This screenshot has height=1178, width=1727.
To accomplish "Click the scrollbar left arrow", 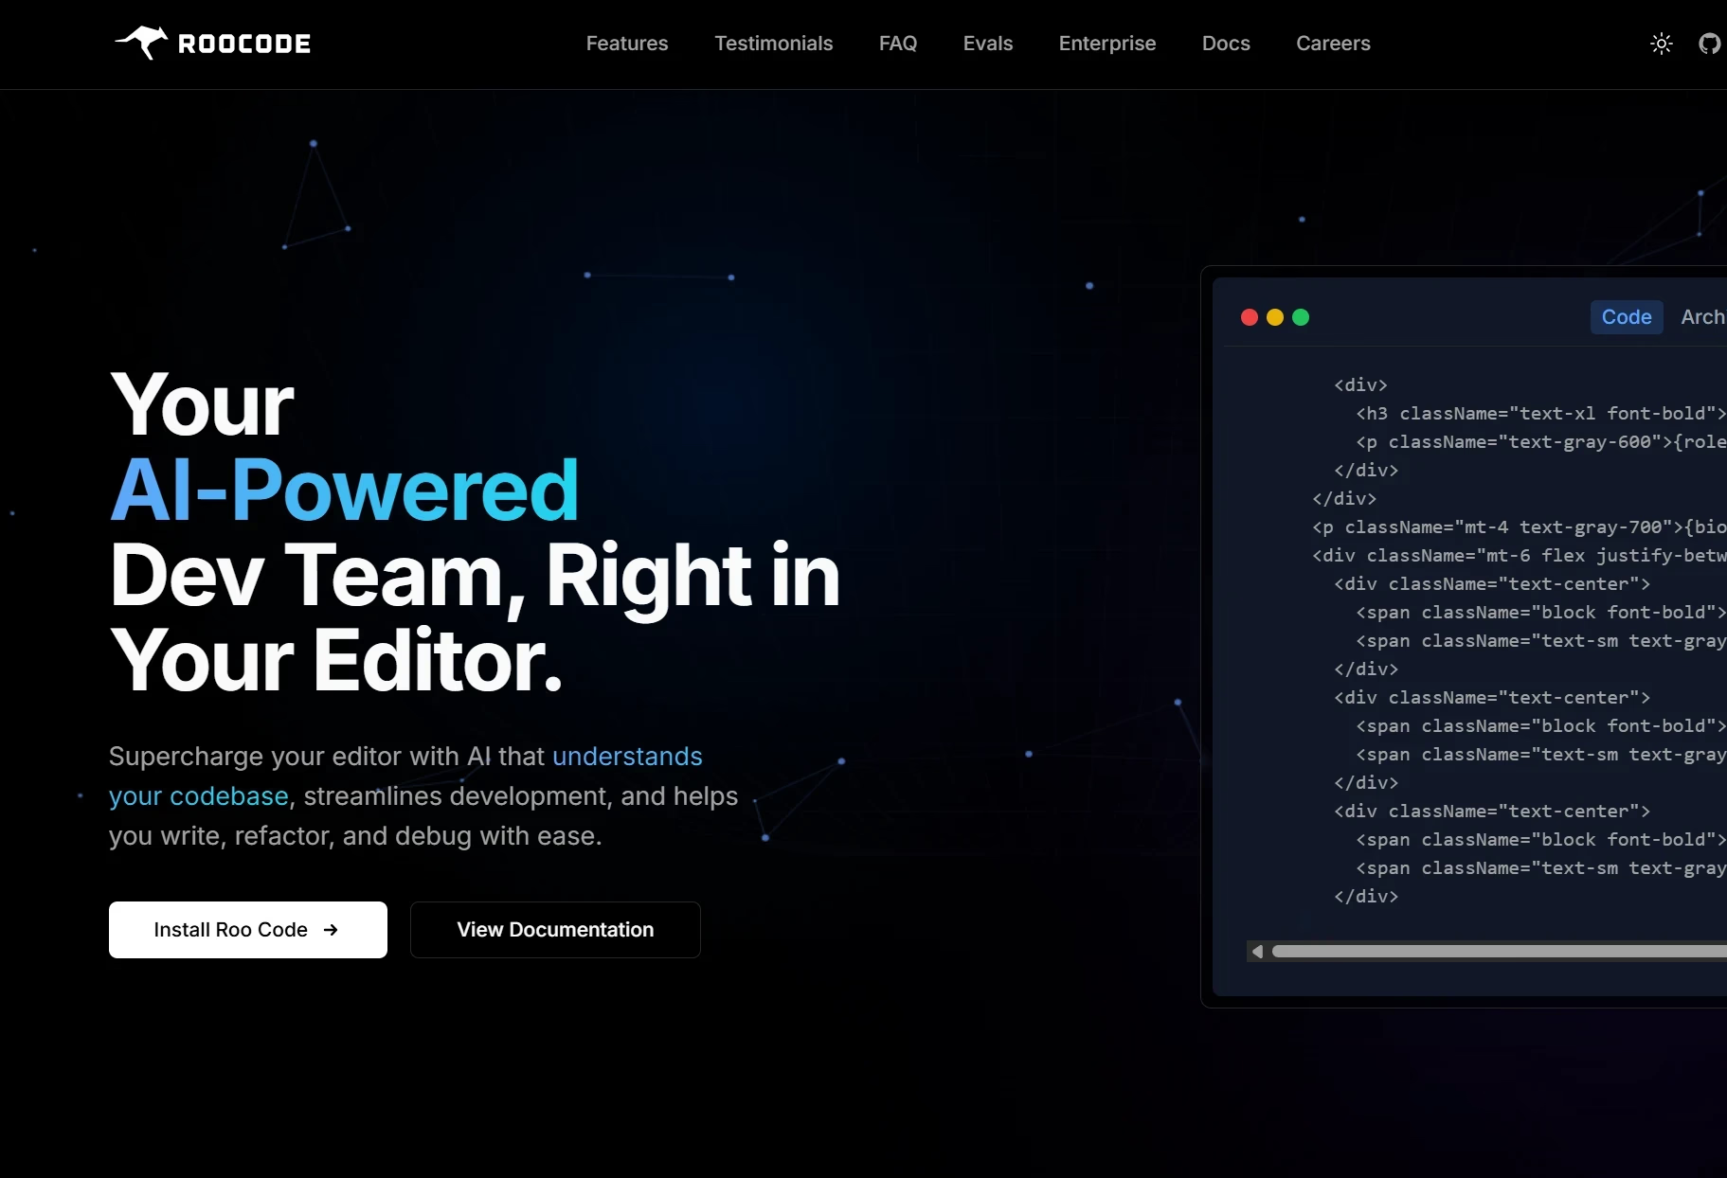I will click(x=1257, y=952).
